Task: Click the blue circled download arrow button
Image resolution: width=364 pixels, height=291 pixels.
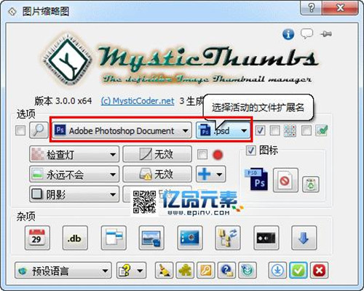Action: click(x=277, y=270)
